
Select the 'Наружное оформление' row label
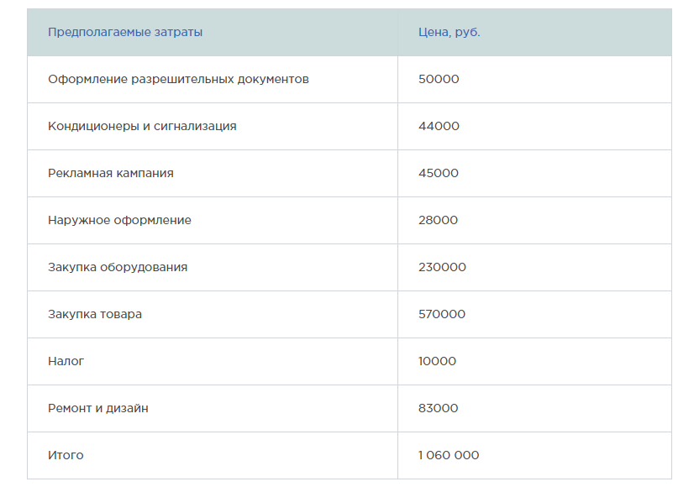(x=119, y=220)
